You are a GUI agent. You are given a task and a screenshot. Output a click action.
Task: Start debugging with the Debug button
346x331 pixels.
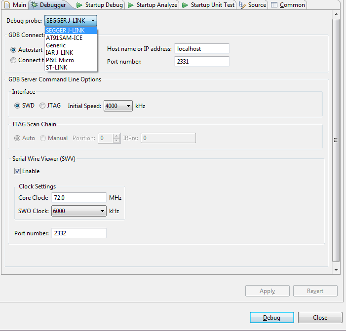click(x=272, y=318)
